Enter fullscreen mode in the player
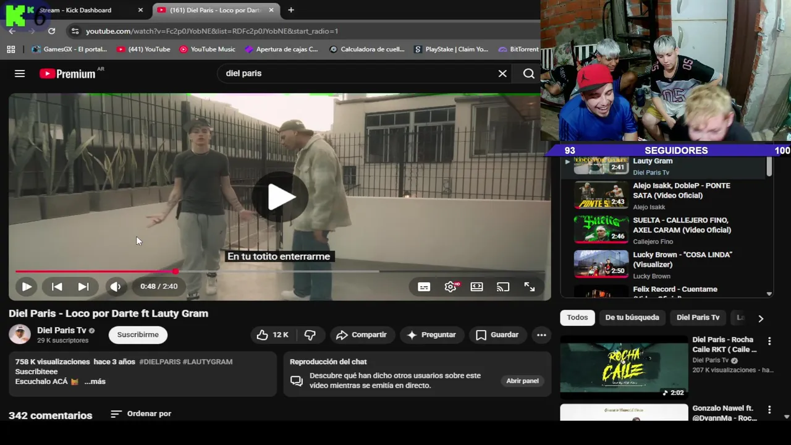 coord(530,287)
